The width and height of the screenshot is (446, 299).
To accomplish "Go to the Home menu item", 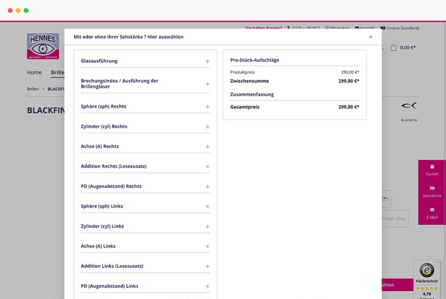I will (x=34, y=72).
